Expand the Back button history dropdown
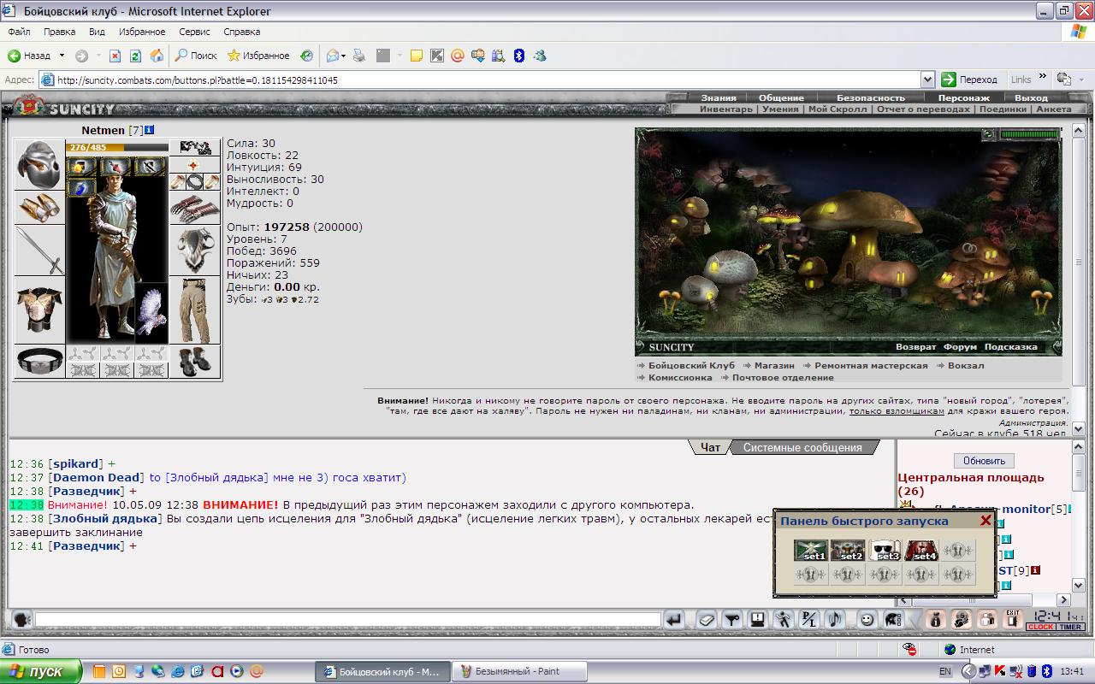The height and width of the screenshot is (684, 1095). (x=62, y=56)
